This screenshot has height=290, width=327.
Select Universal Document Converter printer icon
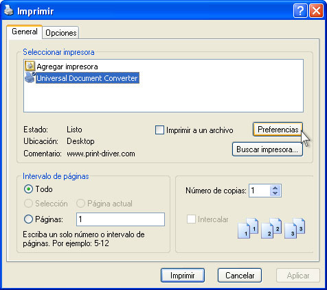(30, 77)
